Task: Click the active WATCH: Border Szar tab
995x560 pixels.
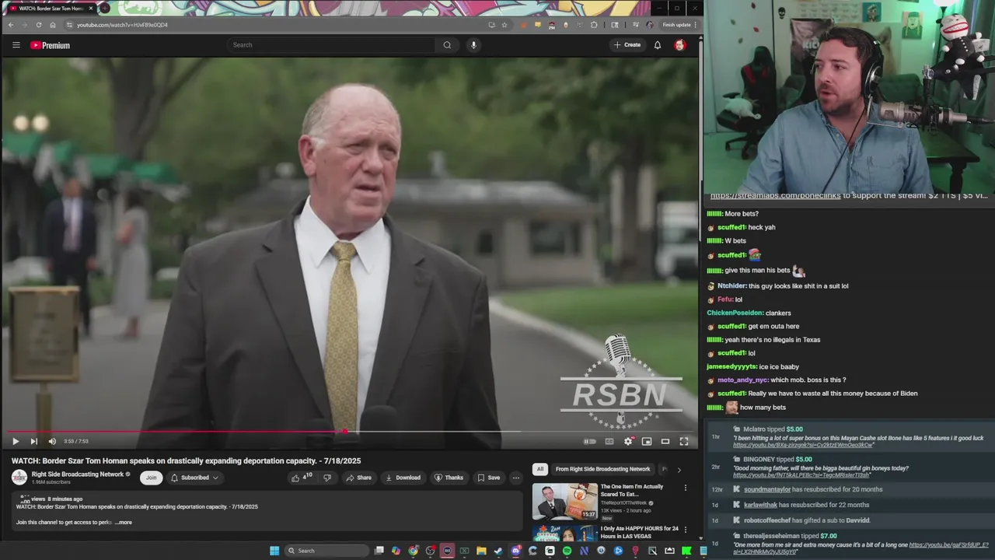Action: 50,9
